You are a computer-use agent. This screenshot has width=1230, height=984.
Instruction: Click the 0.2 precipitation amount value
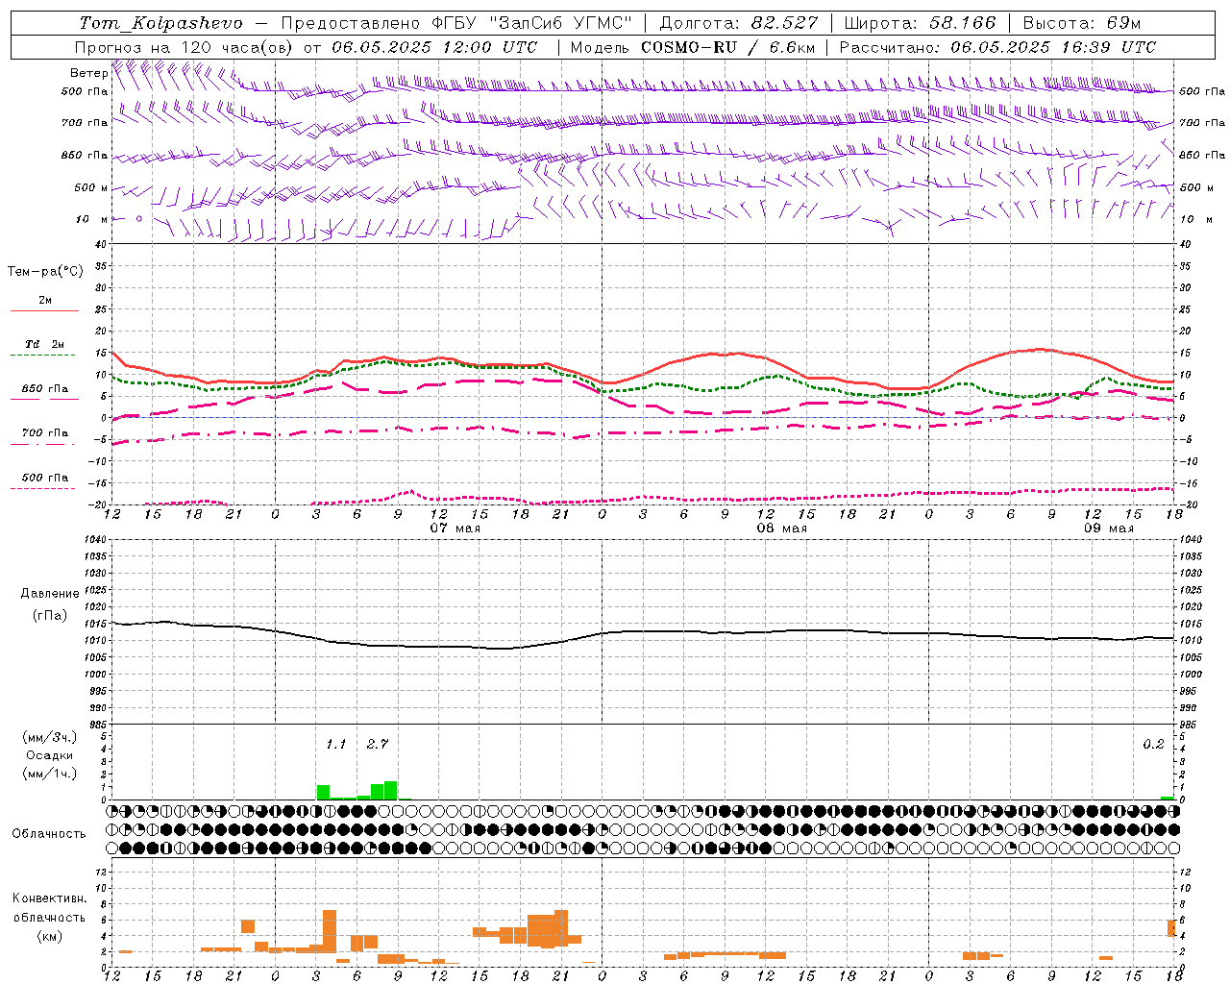[x=1153, y=744]
